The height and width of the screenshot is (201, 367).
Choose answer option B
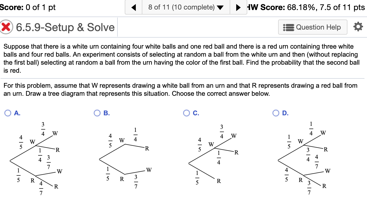[97, 113]
